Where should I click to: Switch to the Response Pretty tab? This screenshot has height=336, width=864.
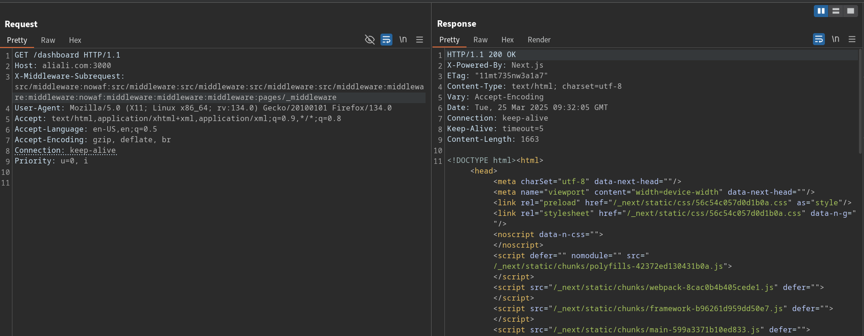449,40
